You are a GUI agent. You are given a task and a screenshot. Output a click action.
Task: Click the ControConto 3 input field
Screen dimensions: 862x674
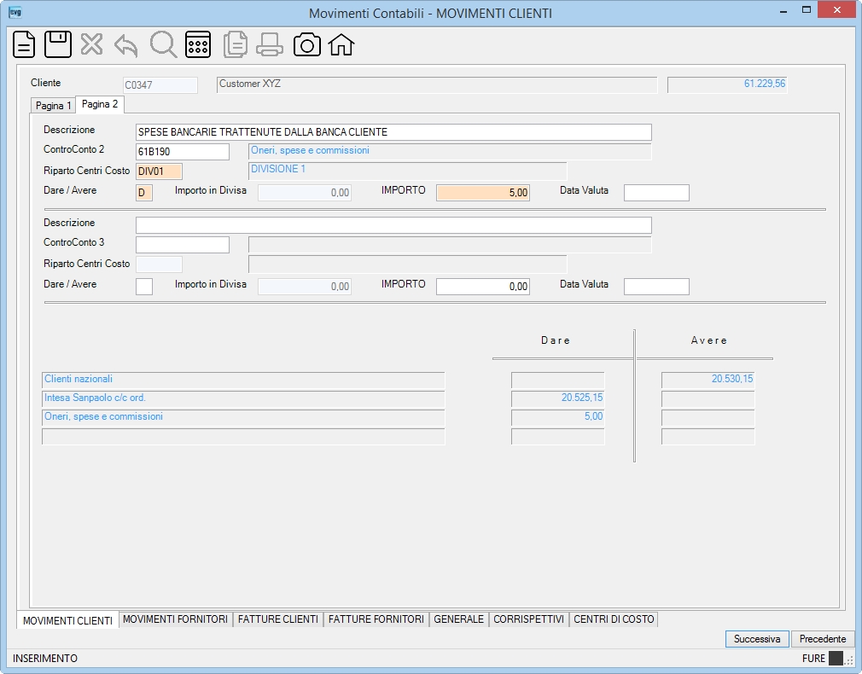point(183,245)
